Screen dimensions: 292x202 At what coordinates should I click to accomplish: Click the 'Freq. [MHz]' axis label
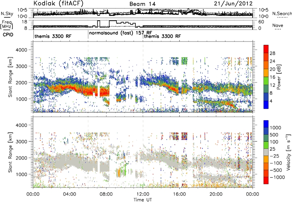tap(7, 24)
